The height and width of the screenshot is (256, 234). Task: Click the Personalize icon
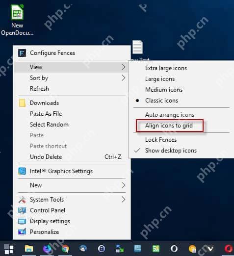click(x=22, y=232)
